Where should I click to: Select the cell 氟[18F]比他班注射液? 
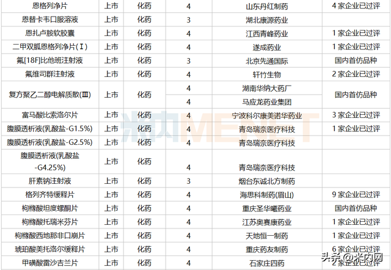50,60
